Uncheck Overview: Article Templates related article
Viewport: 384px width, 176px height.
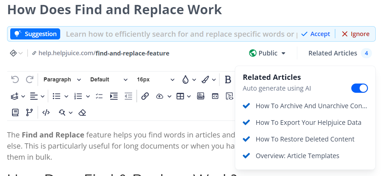(246, 156)
